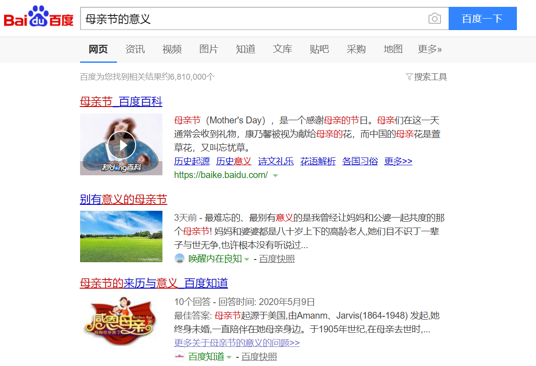Open 搜索工具 filter options
The image size is (536, 366).
tap(426, 77)
